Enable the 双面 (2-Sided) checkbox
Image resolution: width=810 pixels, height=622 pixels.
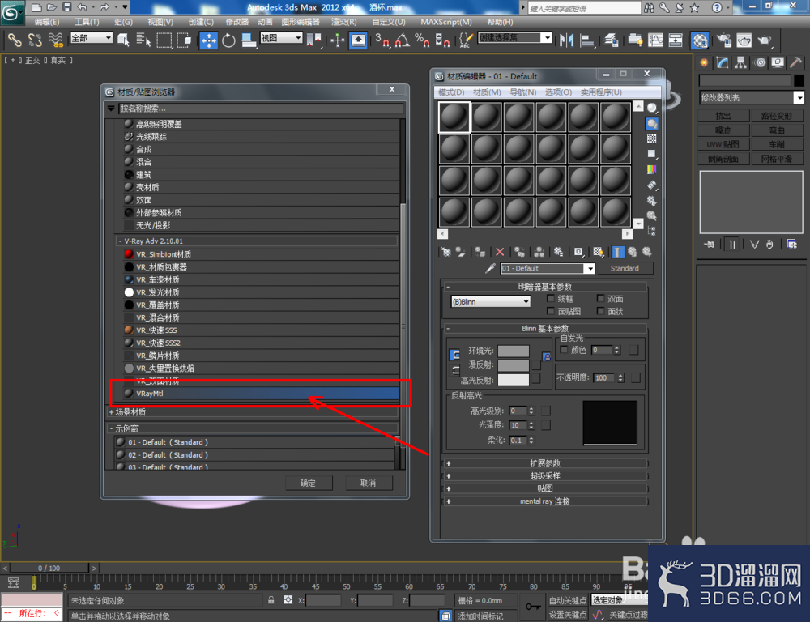pyautogui.click(x=600, y=299)
